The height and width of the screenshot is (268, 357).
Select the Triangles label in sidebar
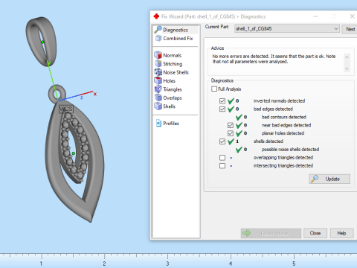pos(173,89)
